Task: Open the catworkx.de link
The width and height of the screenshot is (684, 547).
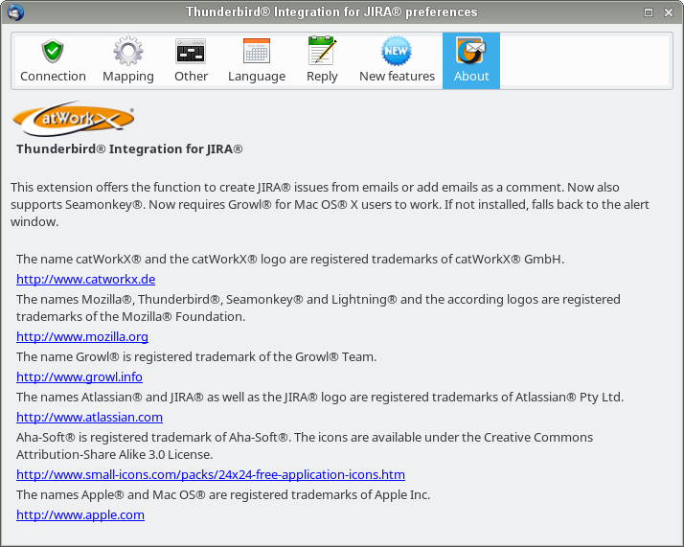Action: click(85, 280)
